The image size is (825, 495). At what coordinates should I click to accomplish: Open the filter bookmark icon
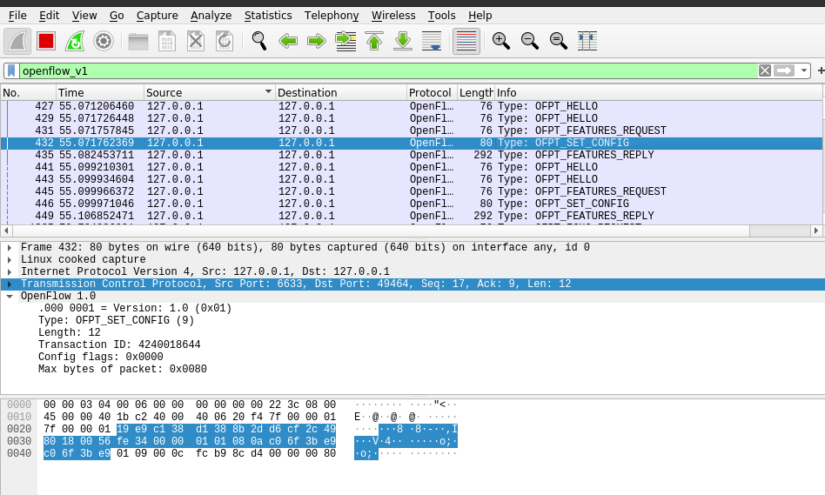click(x=11, y=71)
